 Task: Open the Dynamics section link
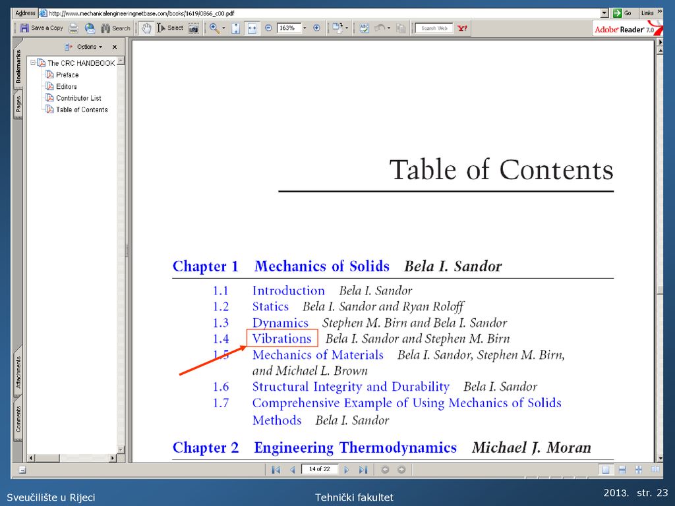point(280,323)
